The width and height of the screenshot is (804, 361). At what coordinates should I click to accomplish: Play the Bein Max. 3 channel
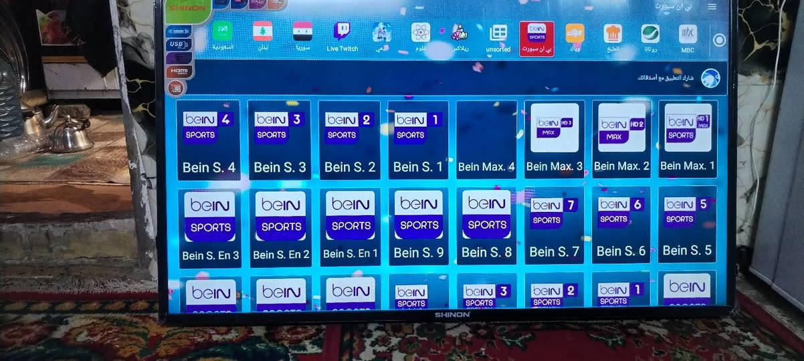click(x=554, y=139)
